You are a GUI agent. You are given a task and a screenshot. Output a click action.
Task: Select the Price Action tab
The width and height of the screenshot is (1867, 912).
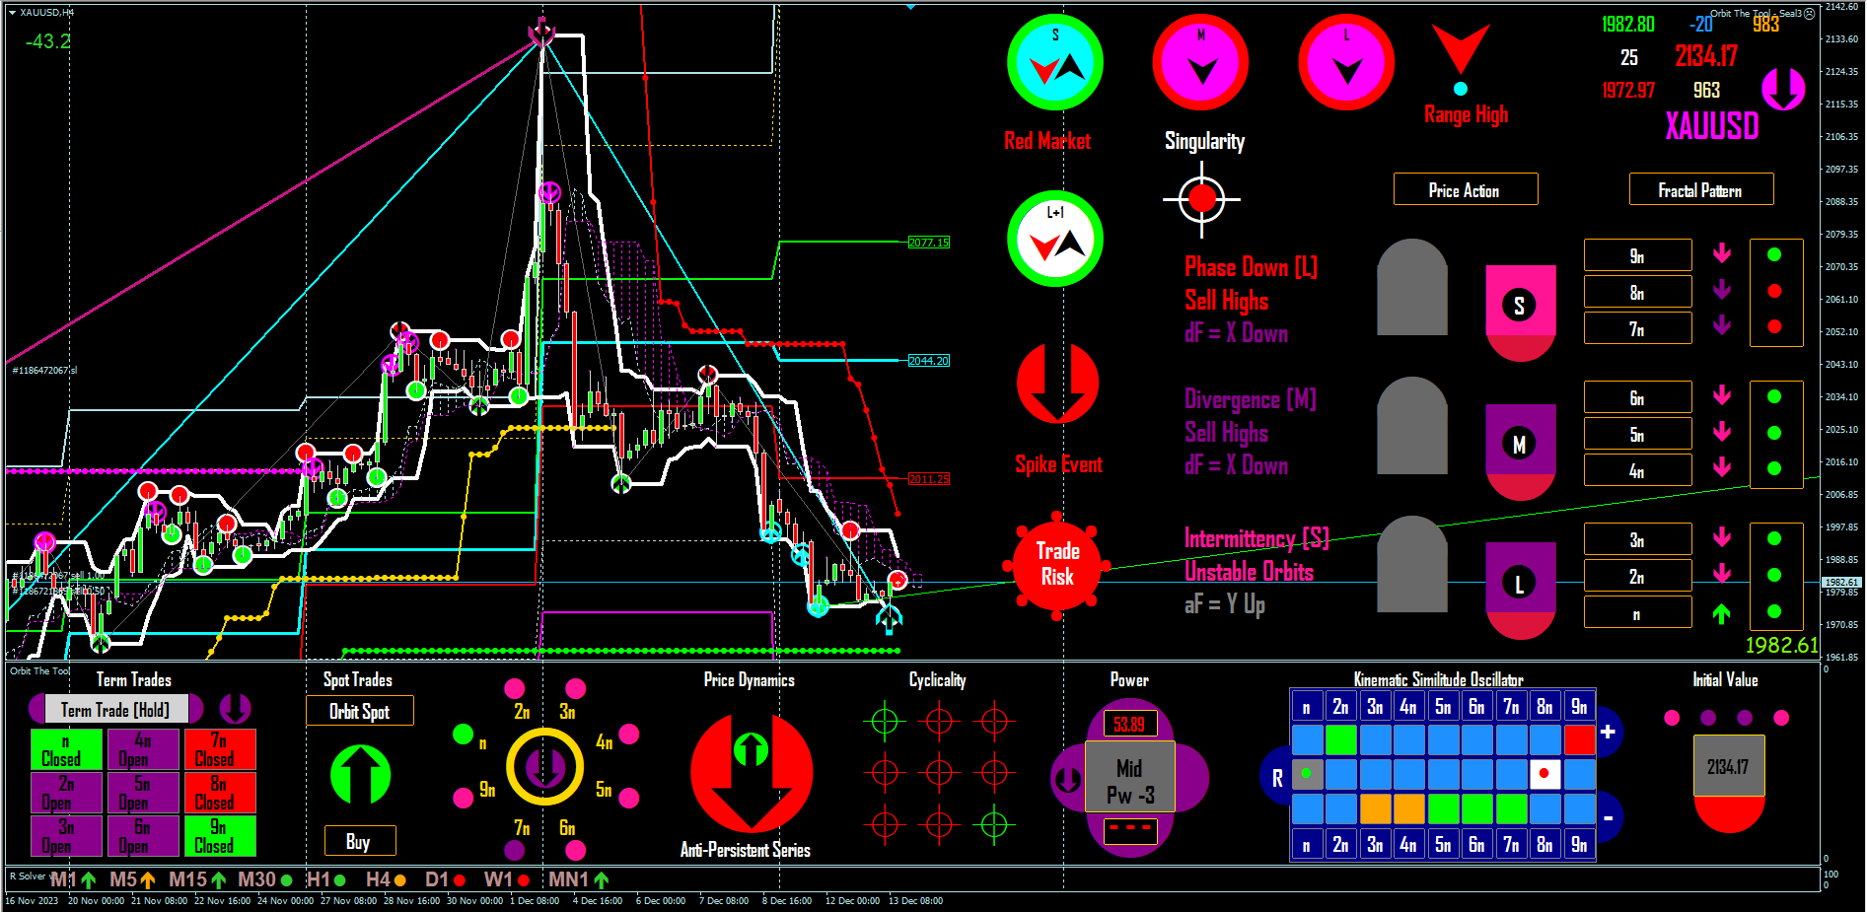tap(1465, 189)
